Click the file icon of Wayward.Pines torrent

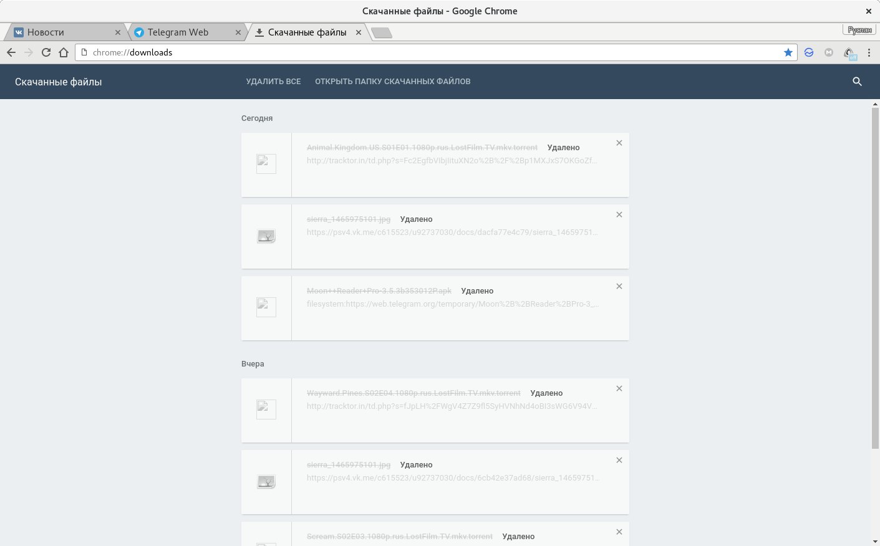[266, 410]
